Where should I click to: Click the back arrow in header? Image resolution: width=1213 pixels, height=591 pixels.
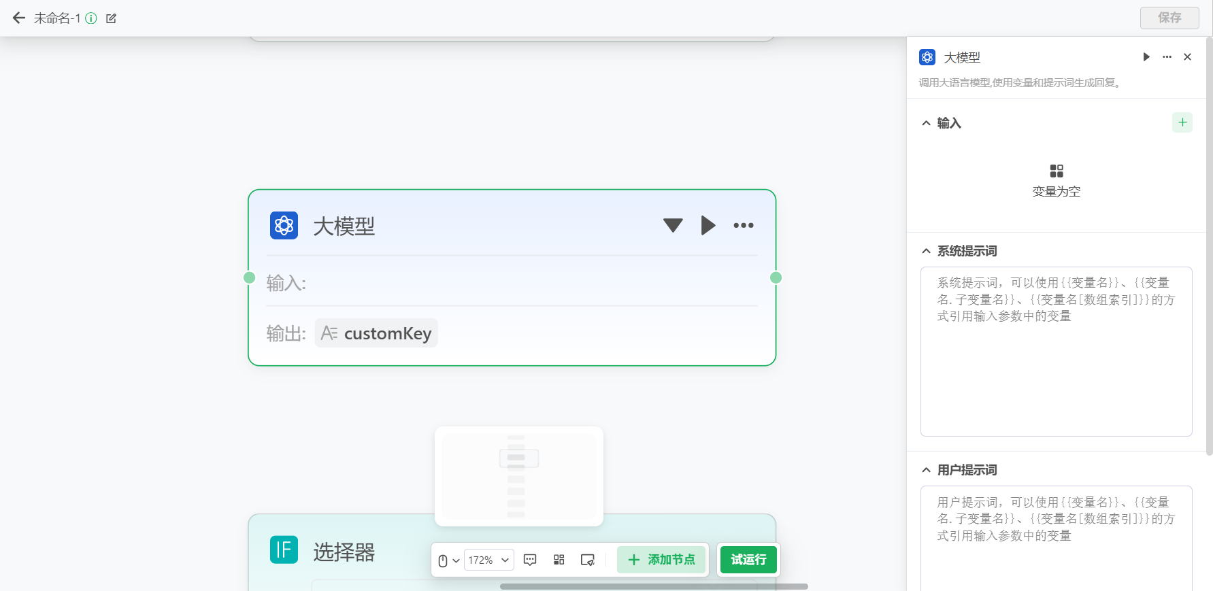[x=19, y=18]
